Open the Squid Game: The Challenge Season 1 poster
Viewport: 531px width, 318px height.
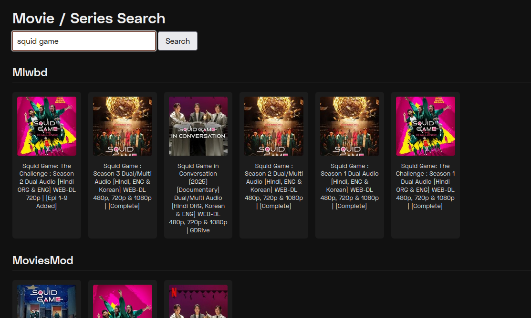pos(426,126)
